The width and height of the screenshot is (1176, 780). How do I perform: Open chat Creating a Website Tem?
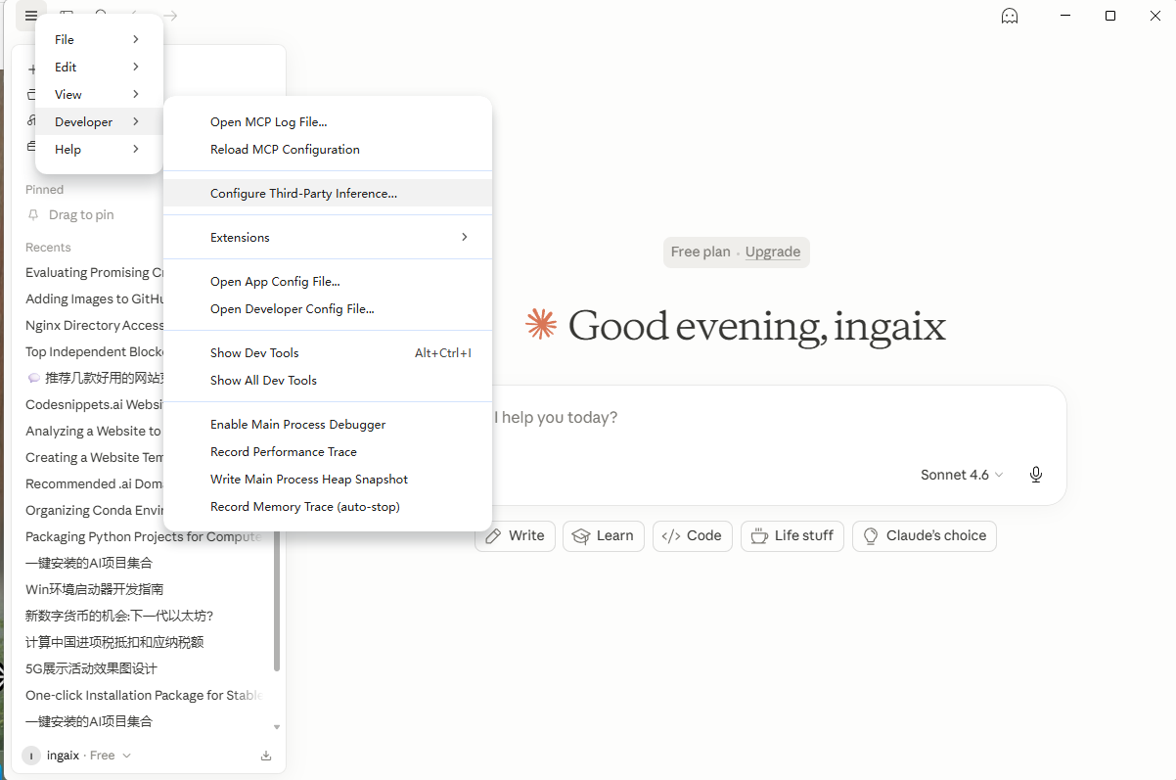pyautogui.click(x=94, y=457)
